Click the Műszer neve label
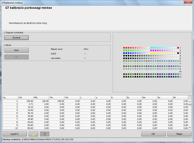194x143 pixels. pyautogui.click(x=57, y=49)
